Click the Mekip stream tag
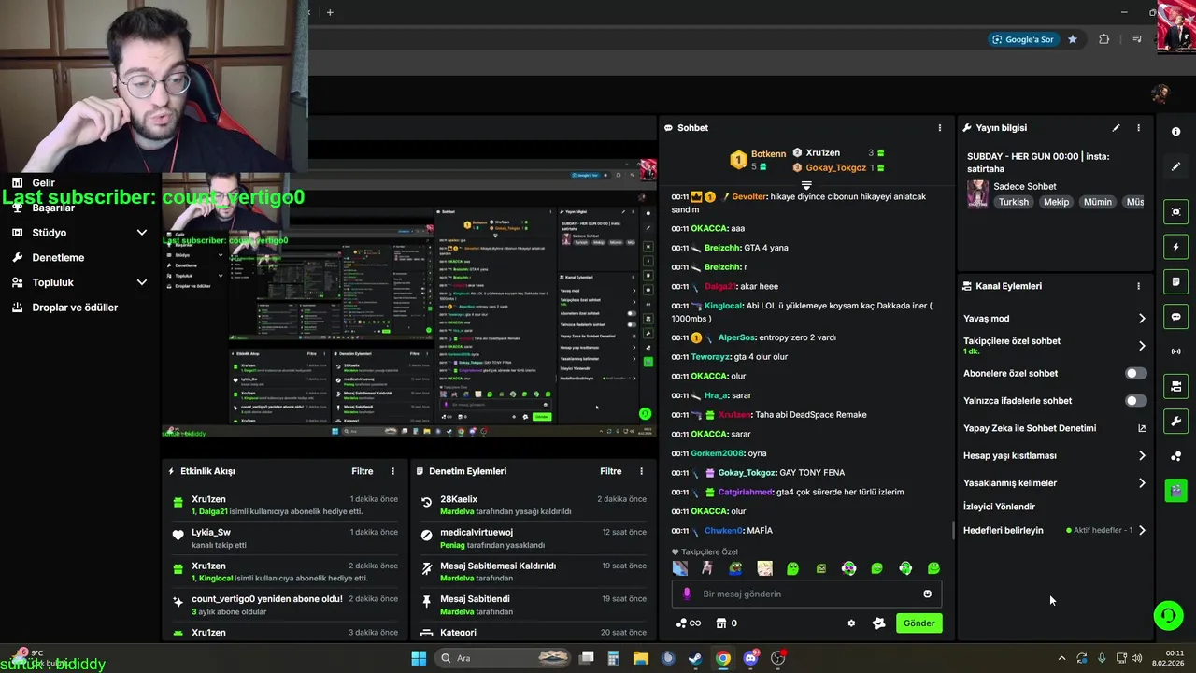Screen dimensions: 1196x673 [1056, 202]
